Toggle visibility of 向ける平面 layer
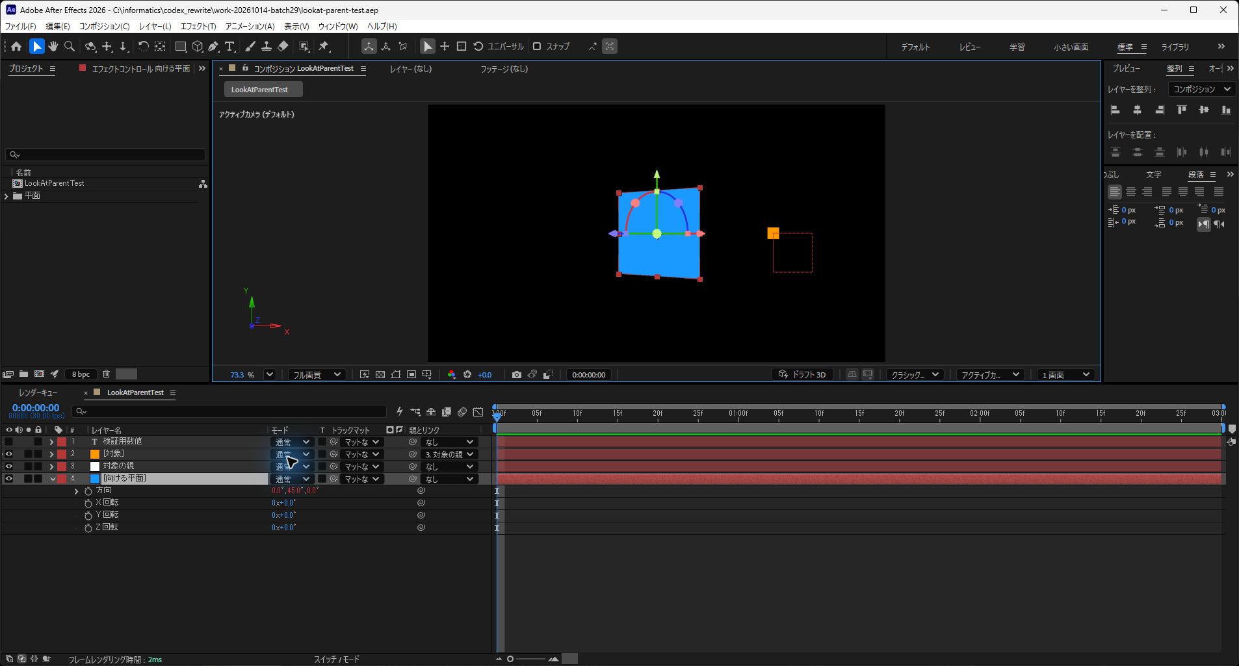The width and height of the screenshot is (1239, 666). click(8, 478)
